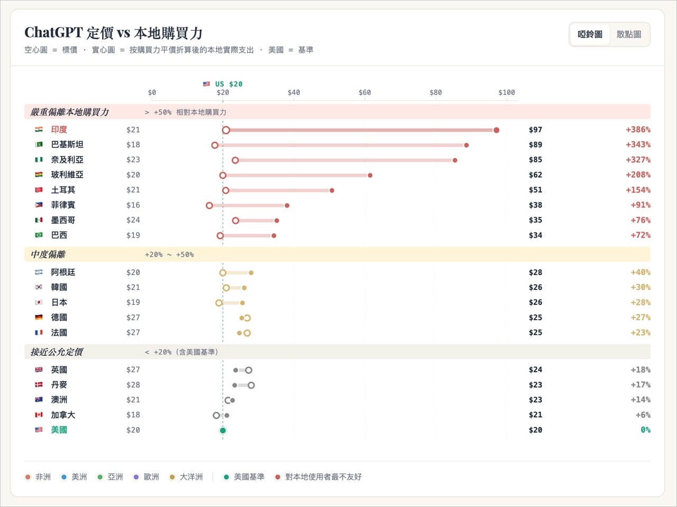Click 印度 hollow circle list price marker
677x507 pixels.
[x=226, y=130]
